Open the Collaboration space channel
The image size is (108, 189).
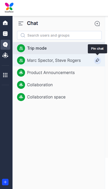[59, 97]
